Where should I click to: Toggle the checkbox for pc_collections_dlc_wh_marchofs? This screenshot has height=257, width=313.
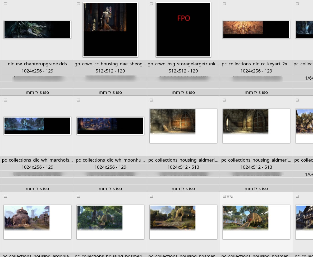(x=6, y=100)
